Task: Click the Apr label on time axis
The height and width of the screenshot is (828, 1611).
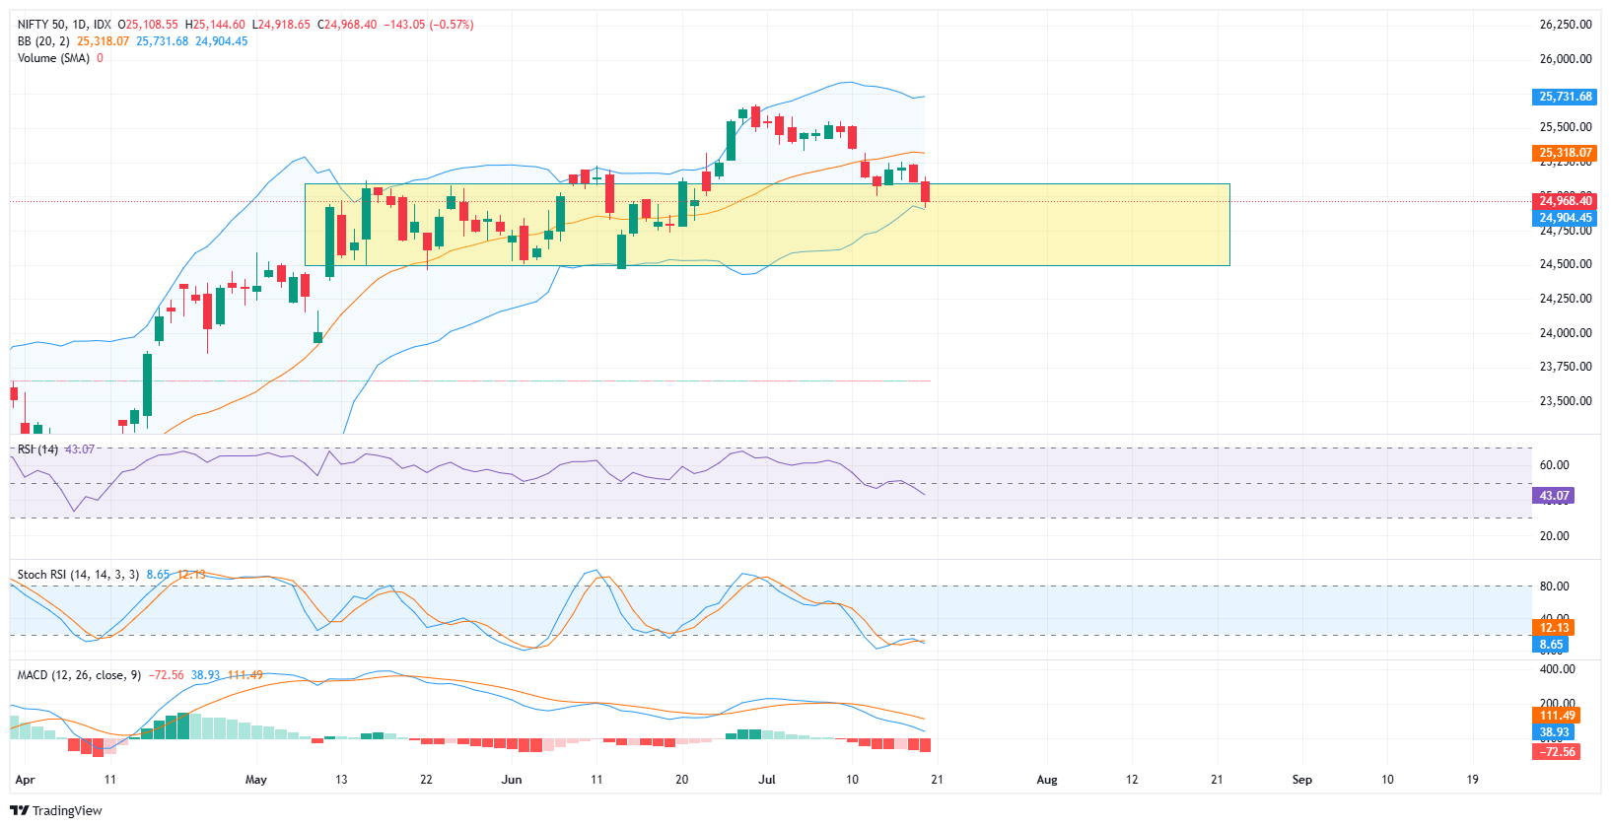Action: [26, 780]
